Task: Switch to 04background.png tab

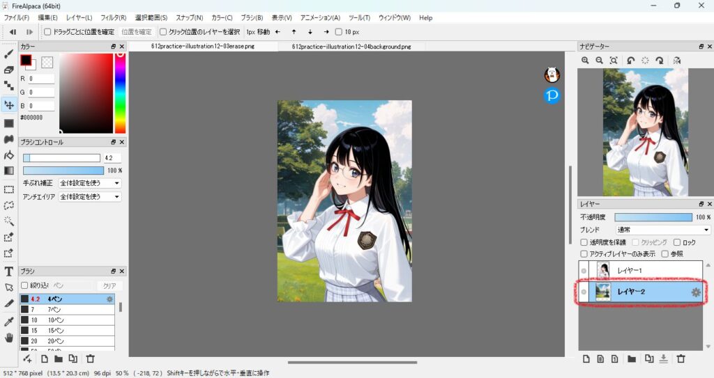Action: pos(351,47)
